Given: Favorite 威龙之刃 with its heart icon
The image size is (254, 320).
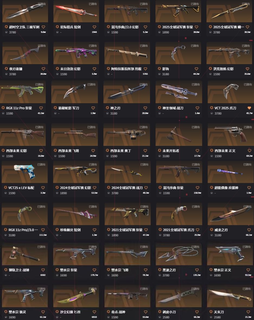Looking at the screenshot, I should point(249,230).
